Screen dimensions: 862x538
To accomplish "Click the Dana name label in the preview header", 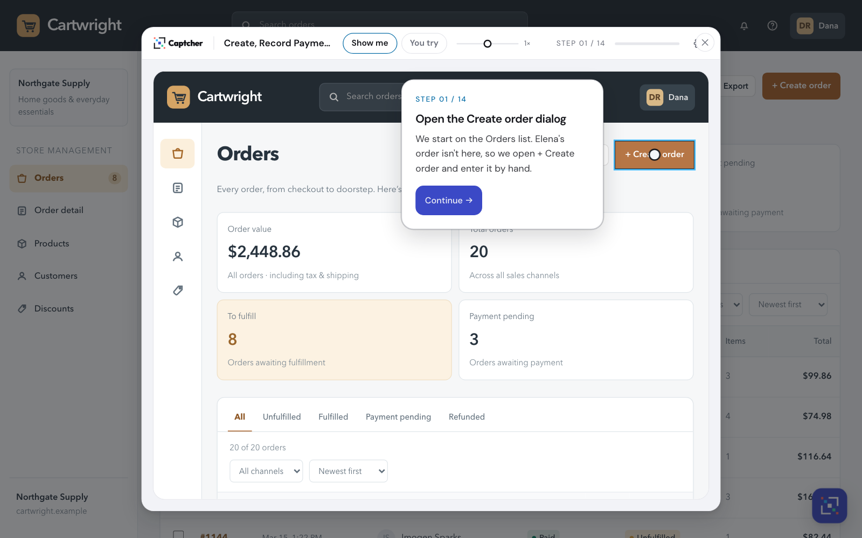I will click(x=678, y=97).
